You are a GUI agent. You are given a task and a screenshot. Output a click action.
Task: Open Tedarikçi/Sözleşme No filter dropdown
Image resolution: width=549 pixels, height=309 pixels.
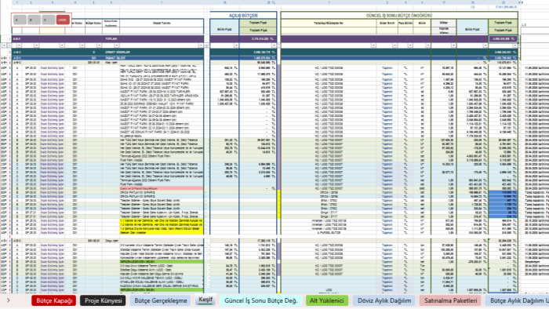(373, 45)
